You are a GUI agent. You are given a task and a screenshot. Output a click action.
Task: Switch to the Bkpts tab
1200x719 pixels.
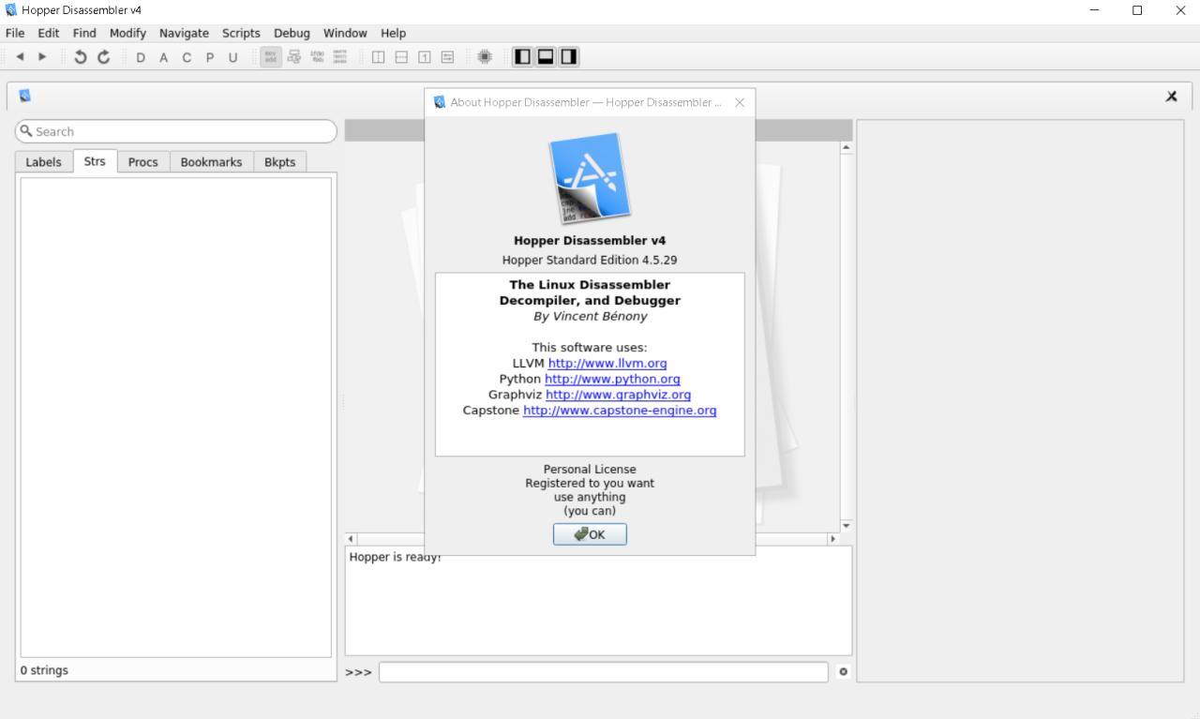279,162
